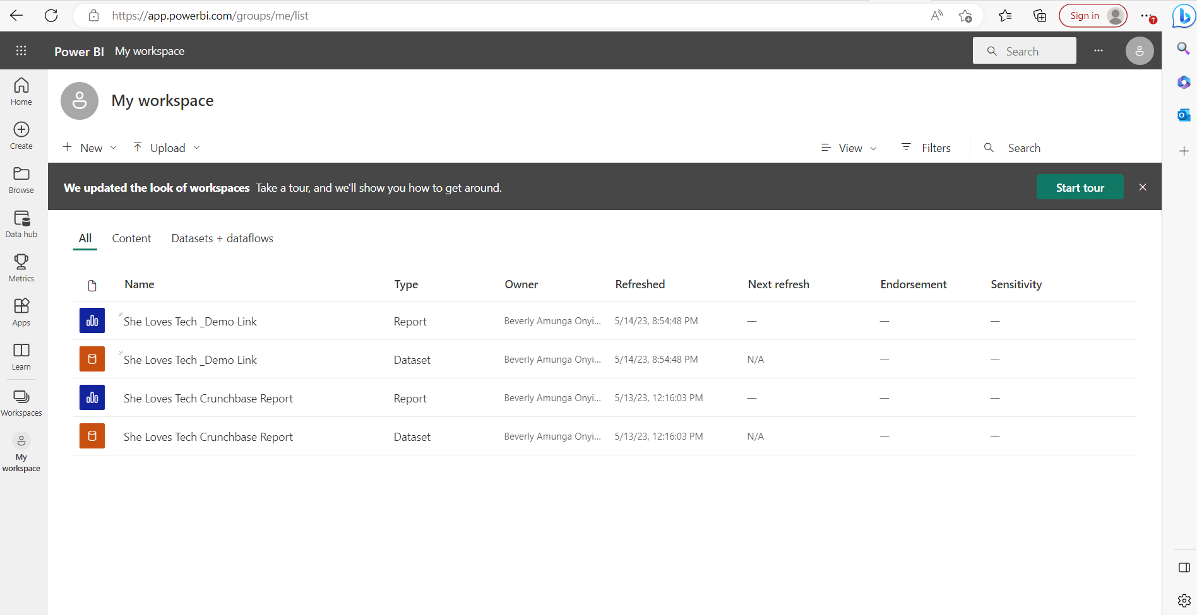This screenshot has height=615, width=1197.
Task: Click the Endorsement column header
Action: click(x=914, y=284)
